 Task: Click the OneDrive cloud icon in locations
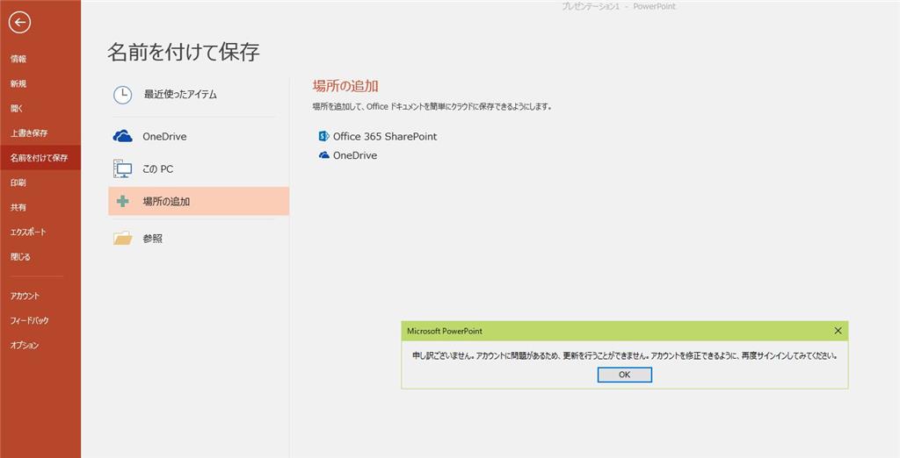click(123, 136)
